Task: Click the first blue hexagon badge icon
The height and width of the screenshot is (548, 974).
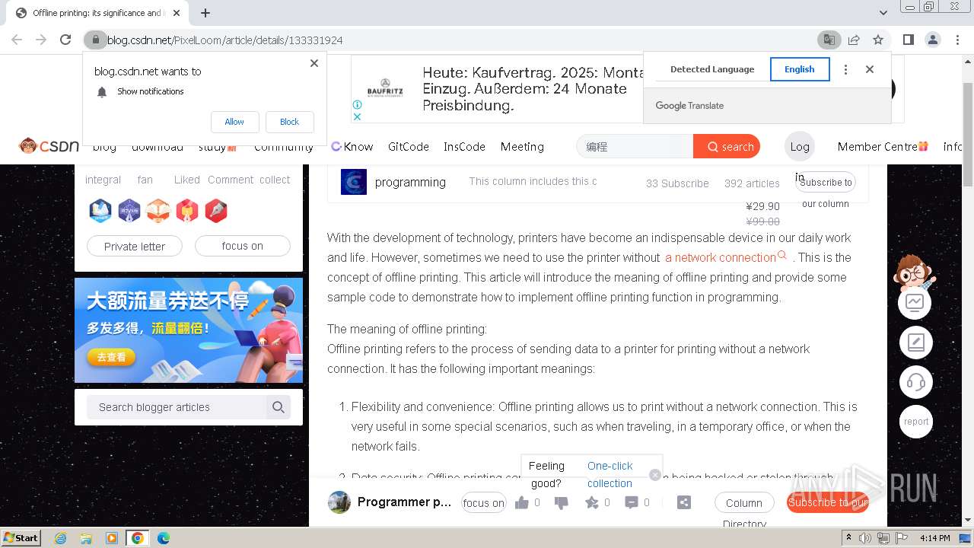Action: click(100, 211)
